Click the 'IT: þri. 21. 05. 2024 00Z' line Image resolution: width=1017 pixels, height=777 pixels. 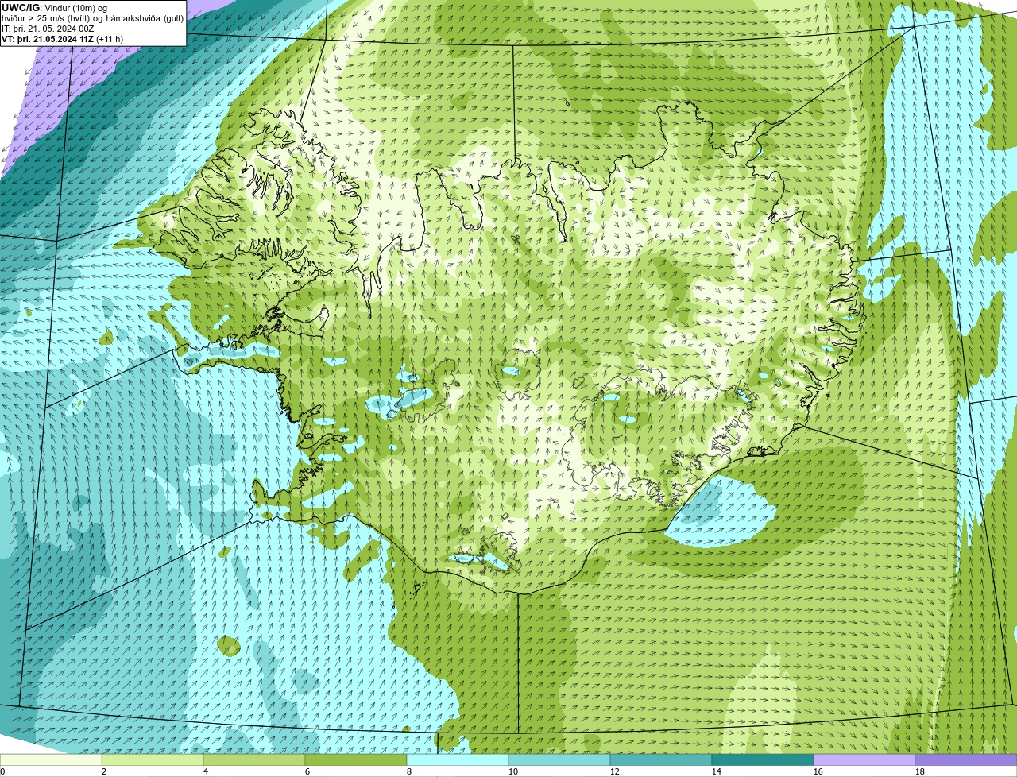click(x=48, y=29)
